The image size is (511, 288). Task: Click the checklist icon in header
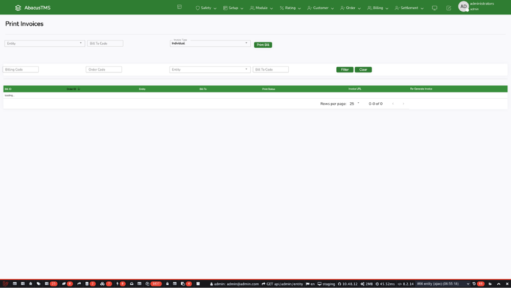449,8
